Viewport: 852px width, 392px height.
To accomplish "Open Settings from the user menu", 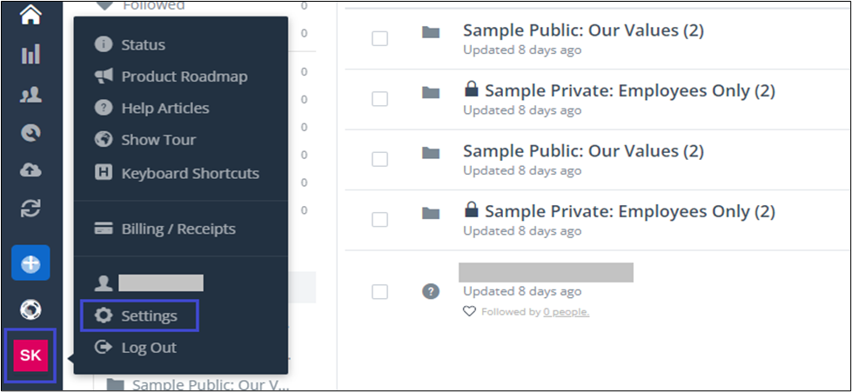I will pos(149,316).
